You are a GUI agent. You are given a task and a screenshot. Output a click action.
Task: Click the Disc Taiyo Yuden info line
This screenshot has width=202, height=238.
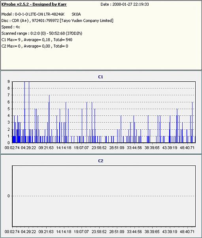click(57, 21)
